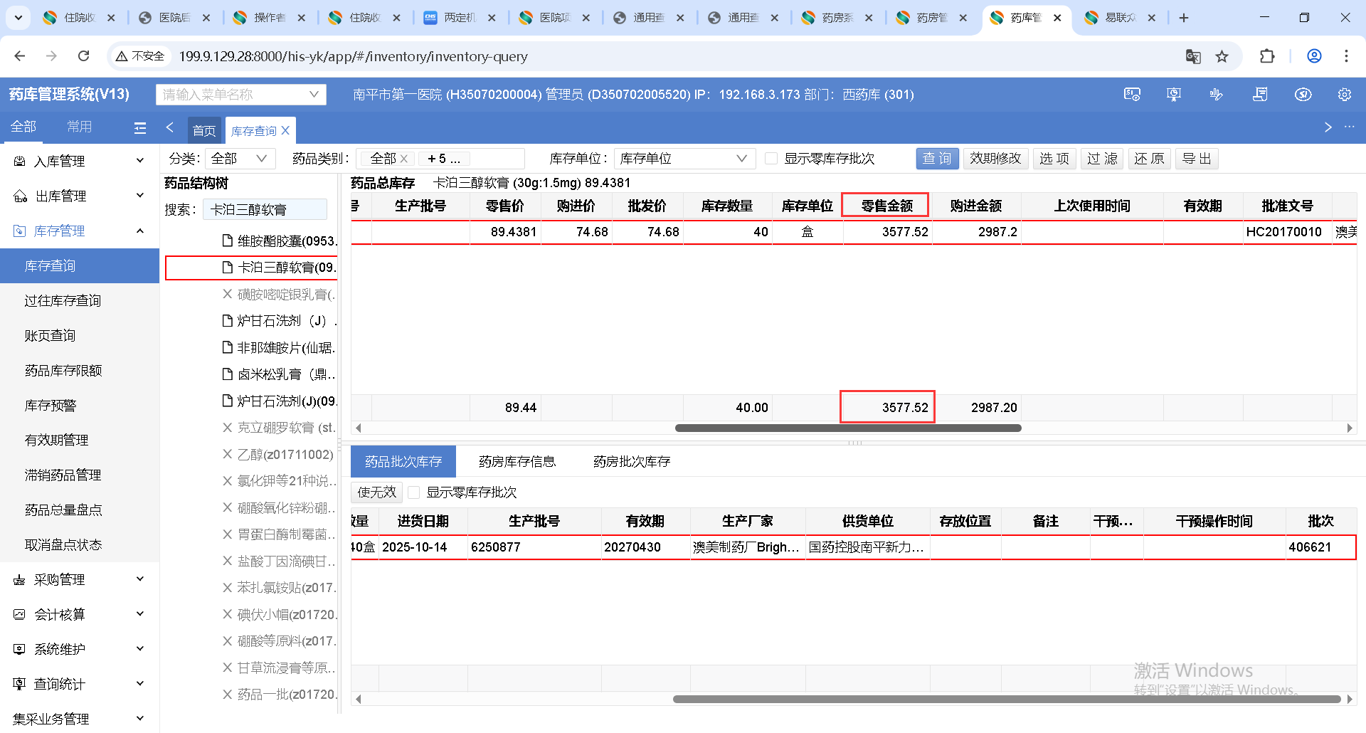The width and height of the screenshot is (1366, 733).
Task: Click the 查询 button
Action: 937,159
